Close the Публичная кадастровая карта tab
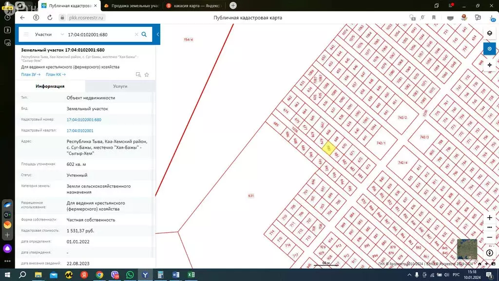Image resolution: width=499 pixels, height=281 pixels. point(95,6)
